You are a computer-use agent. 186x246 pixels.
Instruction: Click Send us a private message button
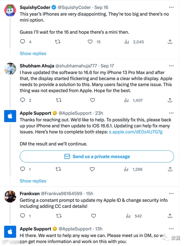point(97,156)
